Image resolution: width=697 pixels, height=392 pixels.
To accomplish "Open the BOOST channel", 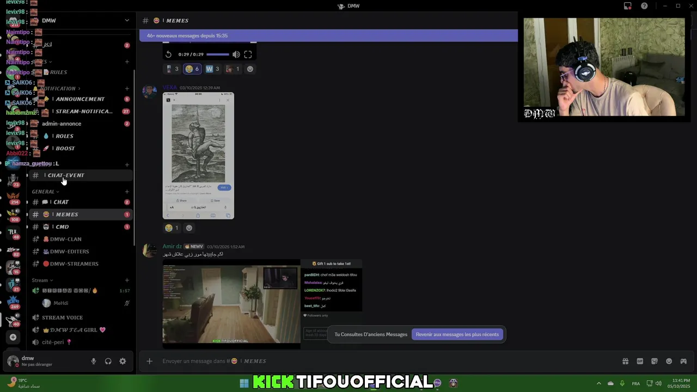I will [81, 148].
